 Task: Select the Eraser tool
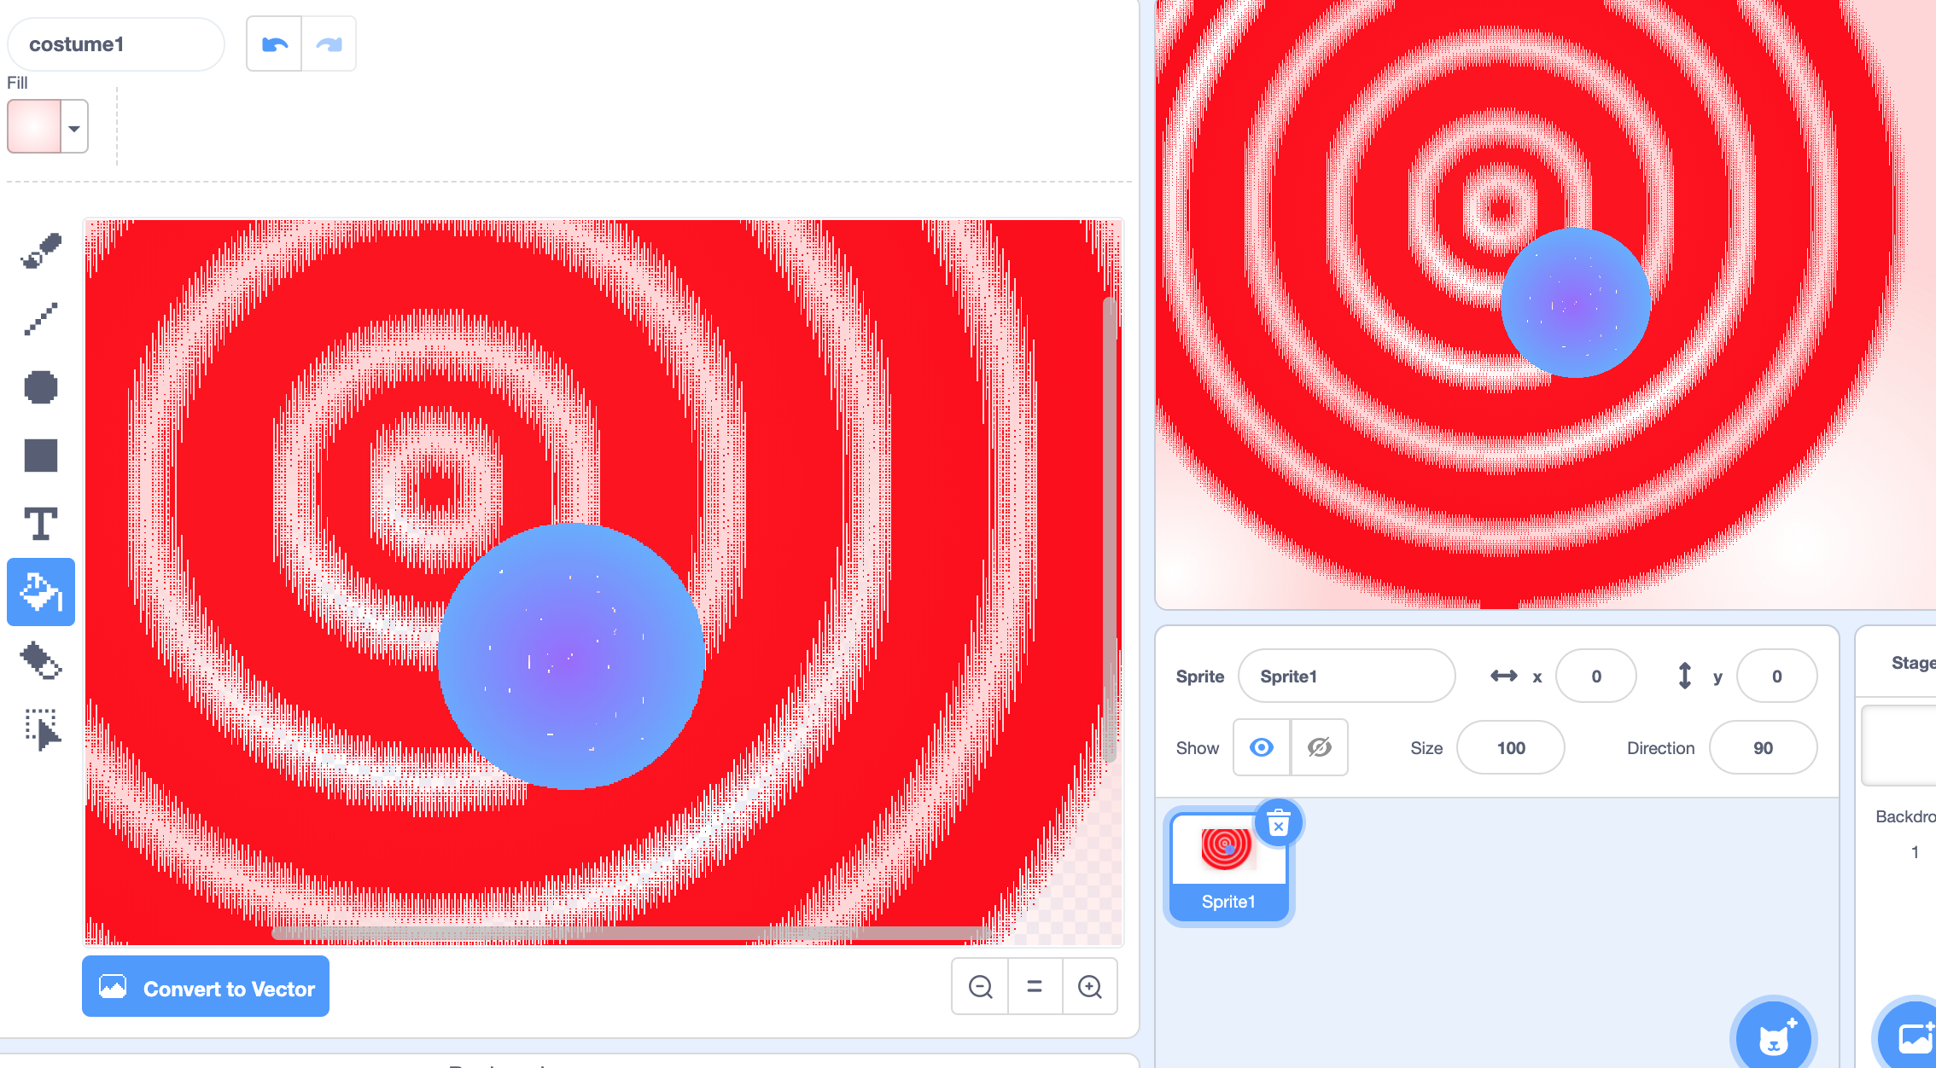40,660
